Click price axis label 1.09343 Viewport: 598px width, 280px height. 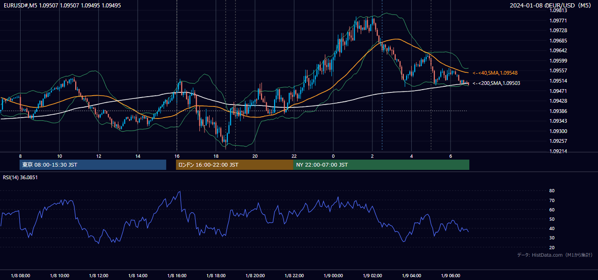click(558, 121)
